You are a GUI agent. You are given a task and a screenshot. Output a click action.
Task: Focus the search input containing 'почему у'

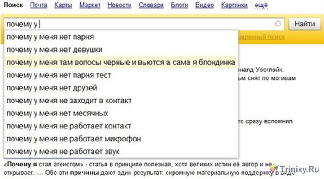point(144,24)
